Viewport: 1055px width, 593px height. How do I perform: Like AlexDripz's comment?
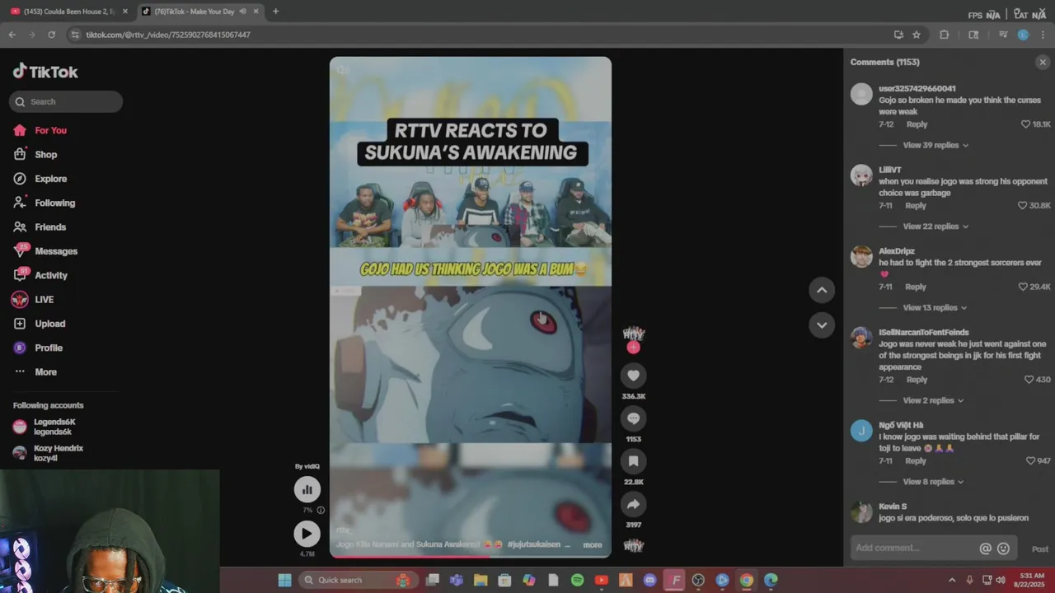pos(1024,287)
